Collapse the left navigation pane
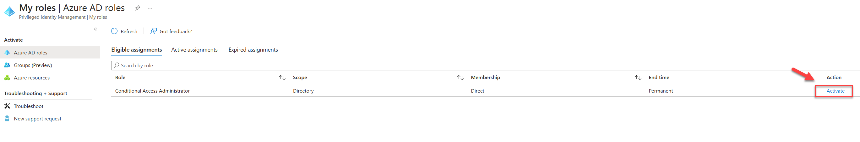Viewport: 860px width, 142px height. click(95, 29)
